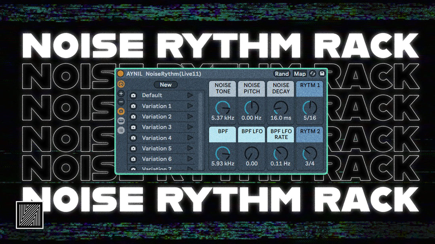The height and width of the screenshot is (244, 435).
Task: Click the hot-swap presets icon
Action: coord(313,74)
